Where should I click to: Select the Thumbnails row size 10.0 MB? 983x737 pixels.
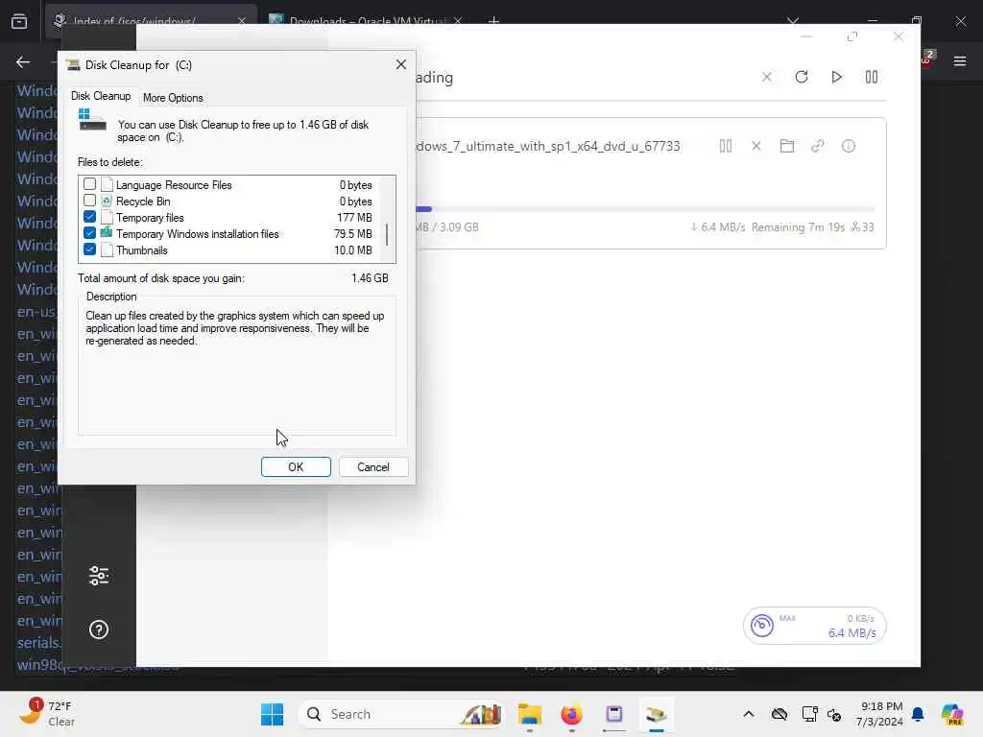[x=353, y=250]
